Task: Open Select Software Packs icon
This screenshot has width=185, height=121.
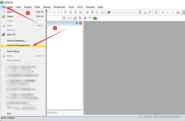Action: click(90, 18)
